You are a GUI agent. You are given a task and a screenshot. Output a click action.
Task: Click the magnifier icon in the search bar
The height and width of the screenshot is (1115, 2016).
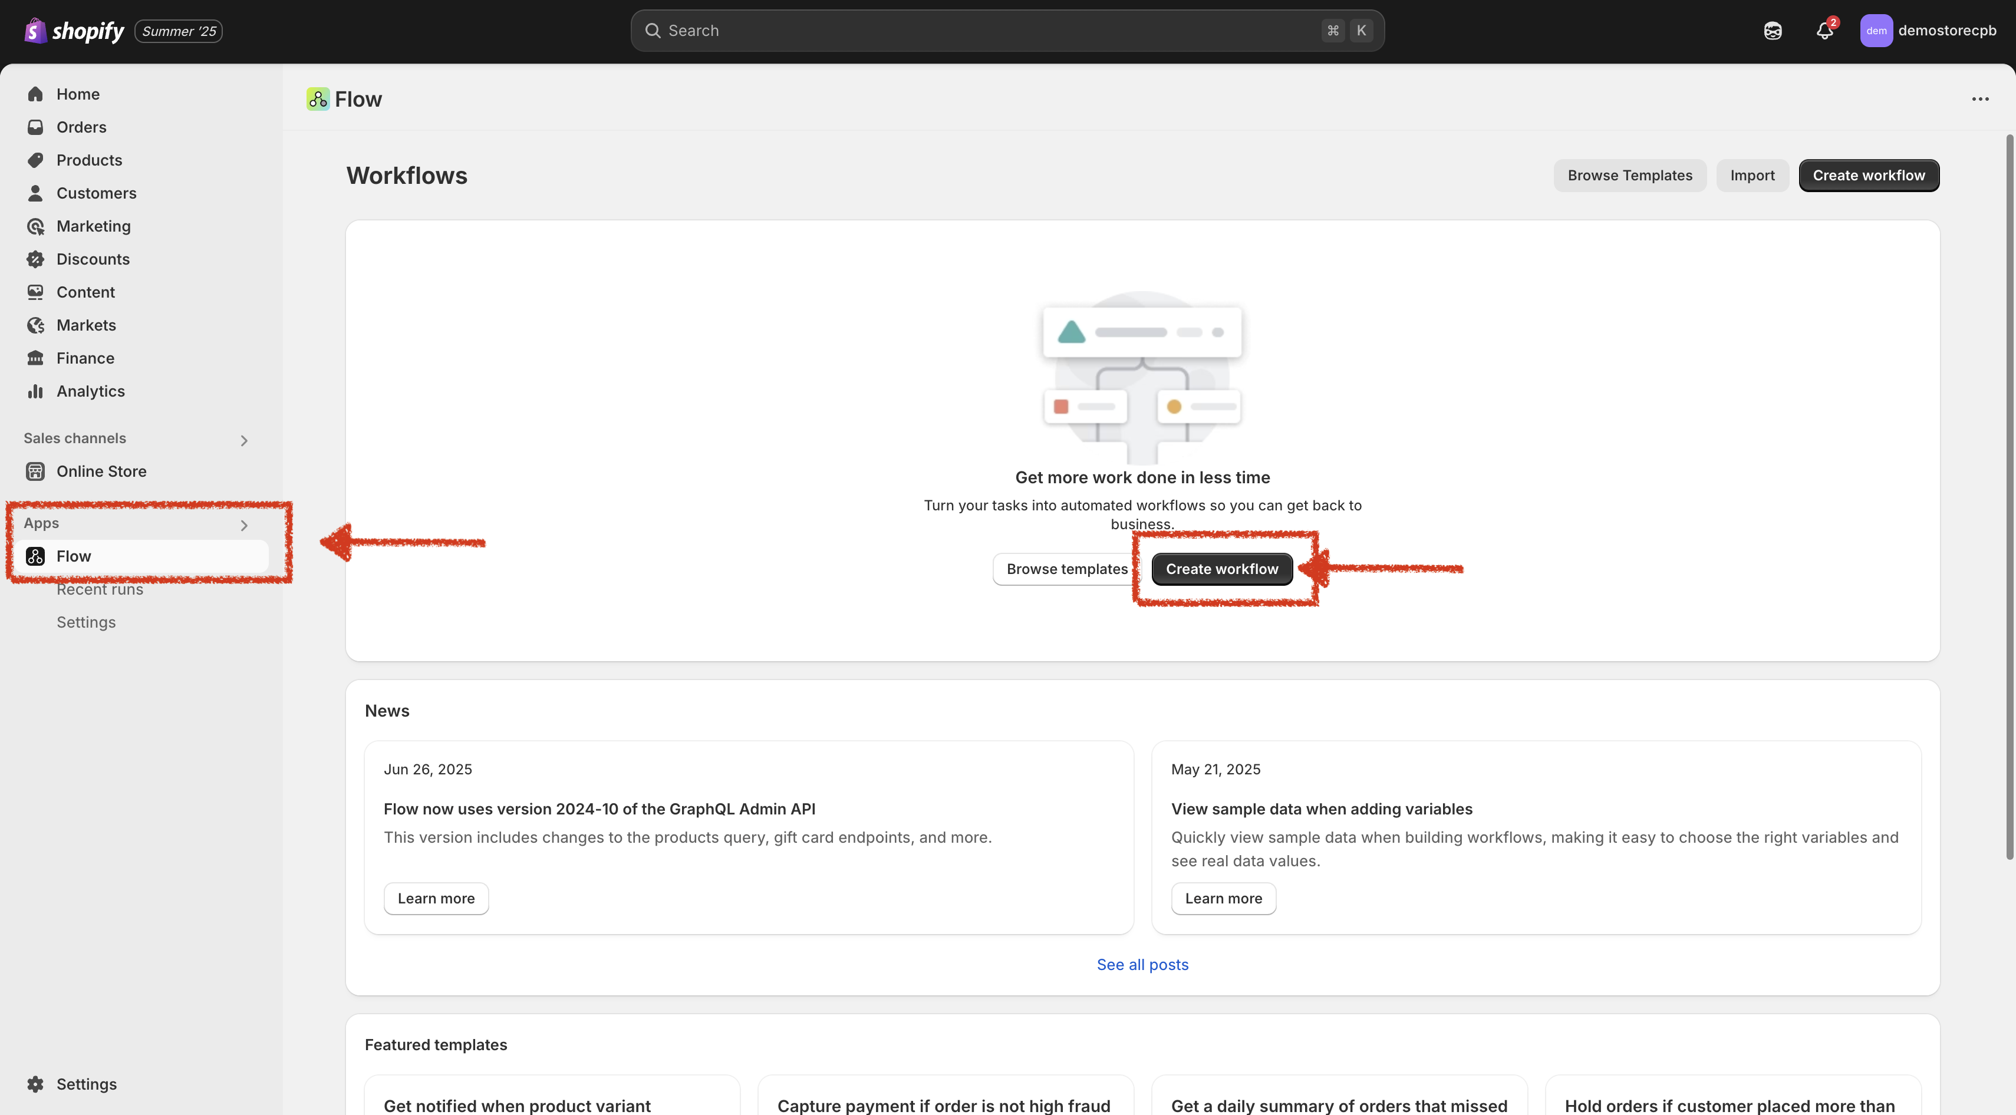[x=653, y=31]
